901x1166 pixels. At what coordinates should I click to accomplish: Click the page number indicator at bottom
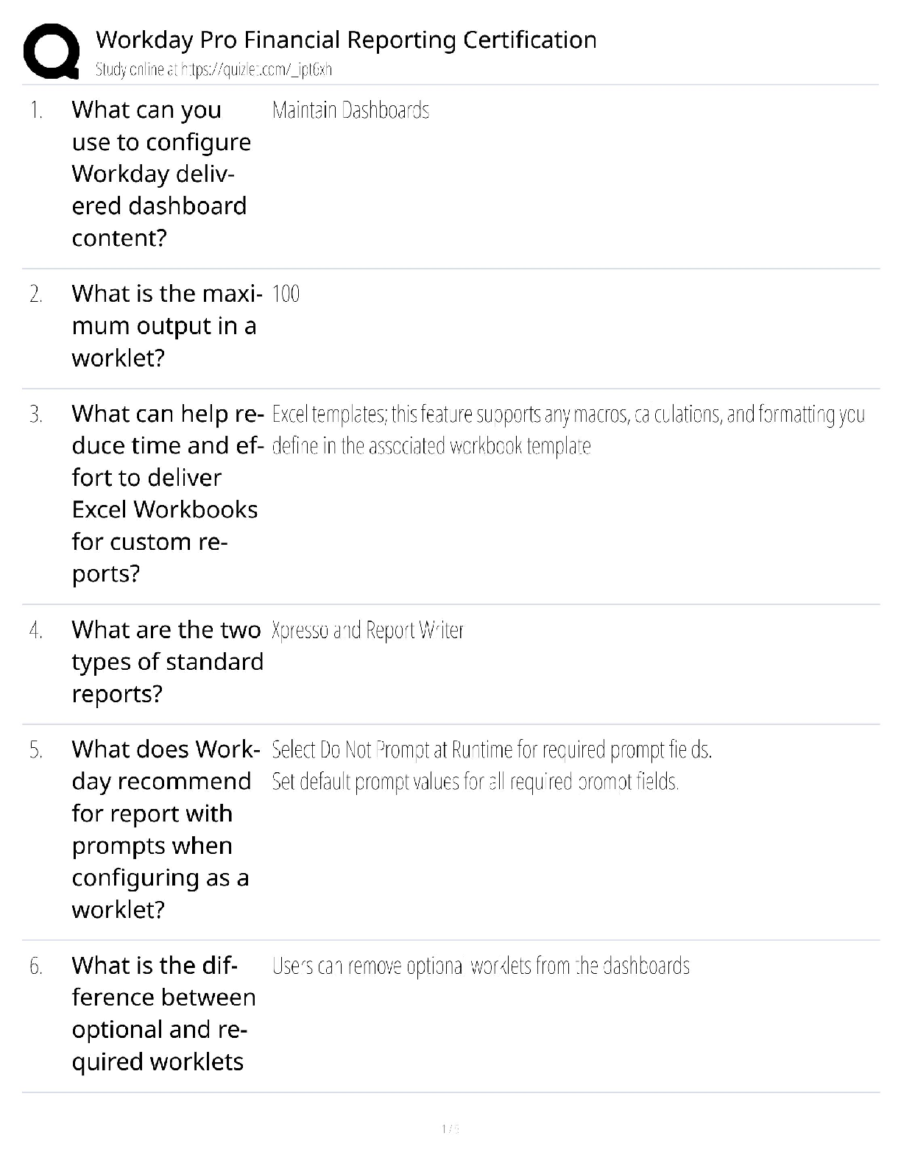click(450, 1128)
